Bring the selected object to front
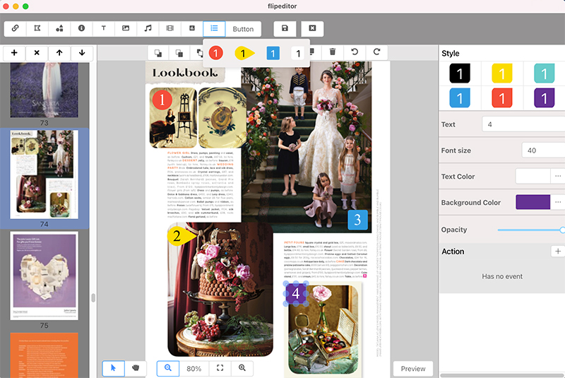The image size is (565, 378). coord(179,53)
